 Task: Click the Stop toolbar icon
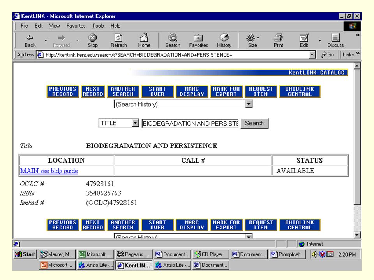93,38
